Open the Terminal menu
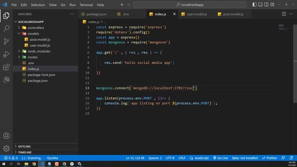Viewport: 297px width, 167px height. pos(86,5)
